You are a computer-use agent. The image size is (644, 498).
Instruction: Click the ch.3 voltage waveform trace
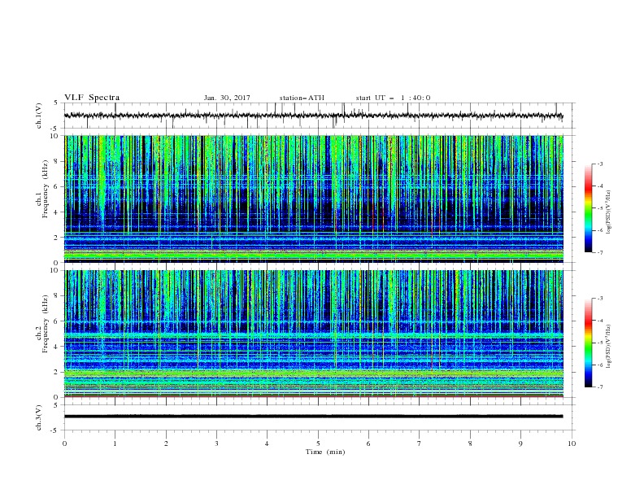point(313,417)
